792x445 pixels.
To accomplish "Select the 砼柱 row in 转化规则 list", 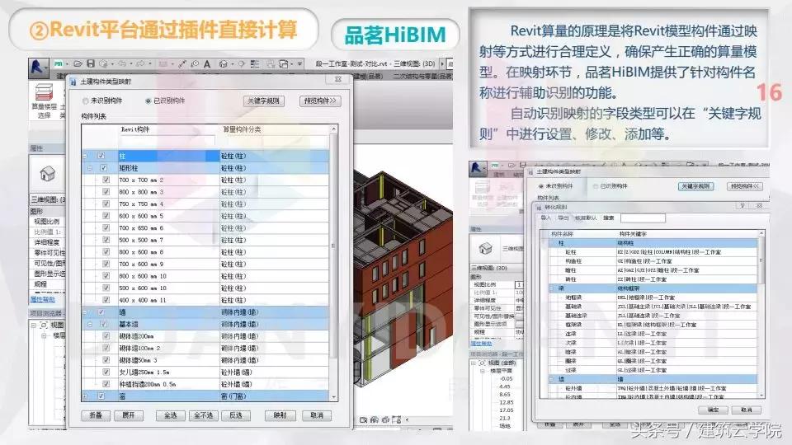I will [x=653, y=252].
